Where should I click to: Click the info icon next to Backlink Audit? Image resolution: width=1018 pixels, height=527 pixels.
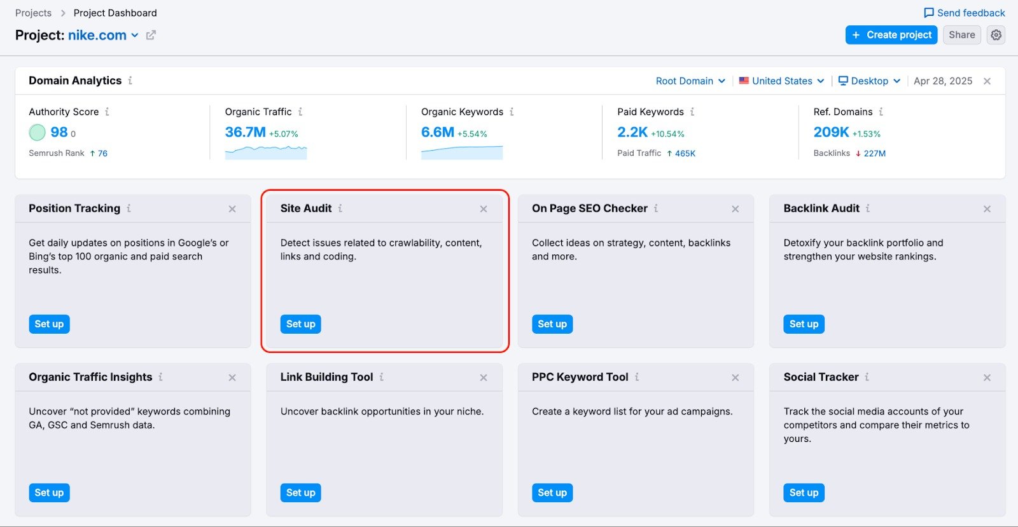point(868,209)
